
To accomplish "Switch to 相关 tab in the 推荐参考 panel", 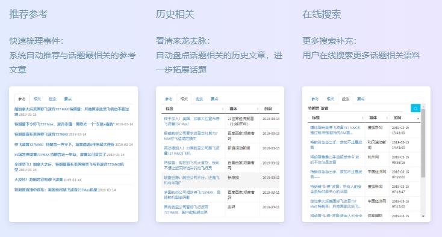I will (37, 99).
